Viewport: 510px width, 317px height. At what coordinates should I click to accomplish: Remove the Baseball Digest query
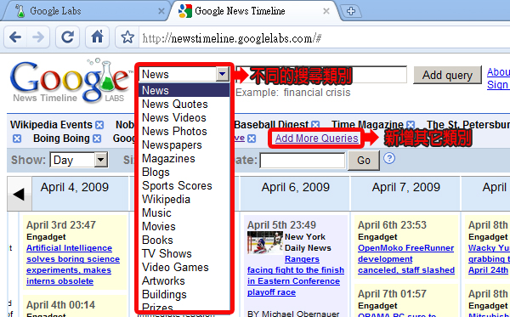(315, 125)
